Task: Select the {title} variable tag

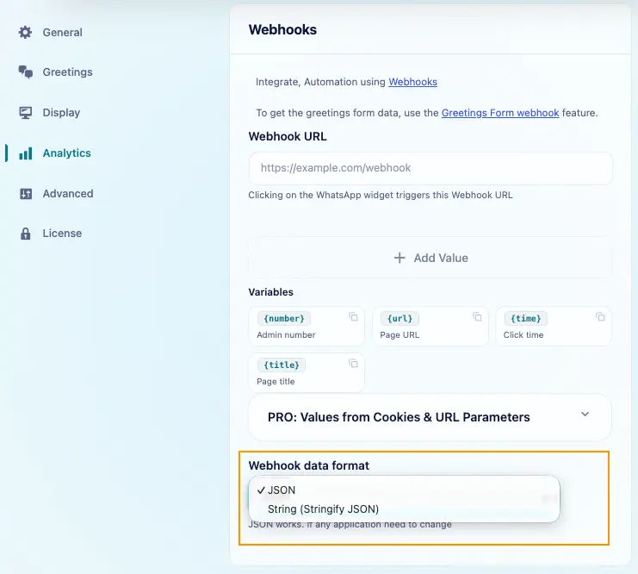Action: [x=282, y=365]
